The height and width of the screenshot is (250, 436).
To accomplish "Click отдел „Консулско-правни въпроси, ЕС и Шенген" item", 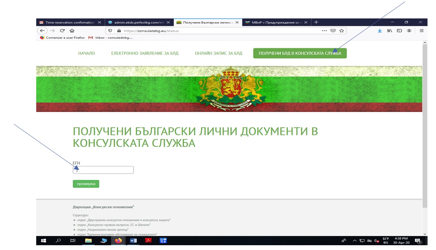I will 114,225.
